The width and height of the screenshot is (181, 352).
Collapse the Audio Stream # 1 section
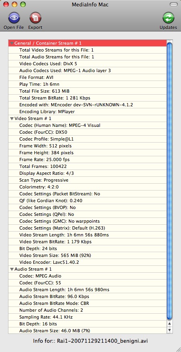12,269
